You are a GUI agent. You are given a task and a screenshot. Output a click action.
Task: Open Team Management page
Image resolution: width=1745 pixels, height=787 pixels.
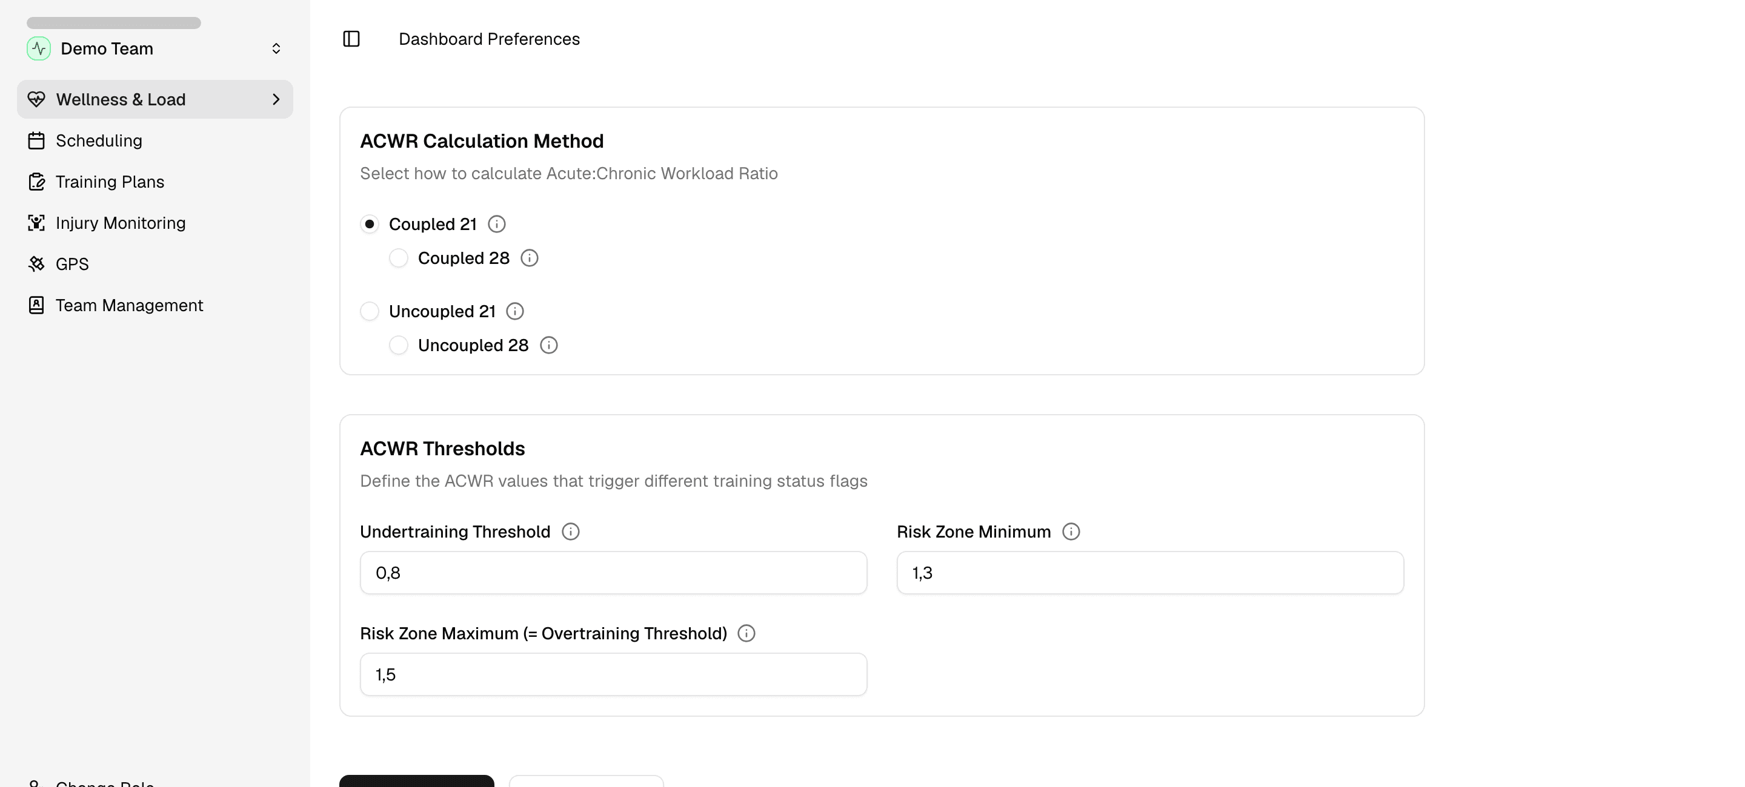click(x=155, y=305)
